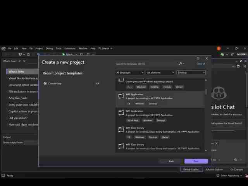This screenshot has height=186, width=248.
Task: Pin the What's New tab
Action: pyautogui.click(x=20, y=61)
